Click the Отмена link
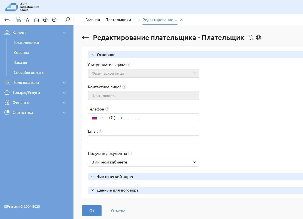The image size is (303, 219). pos(118,211)
